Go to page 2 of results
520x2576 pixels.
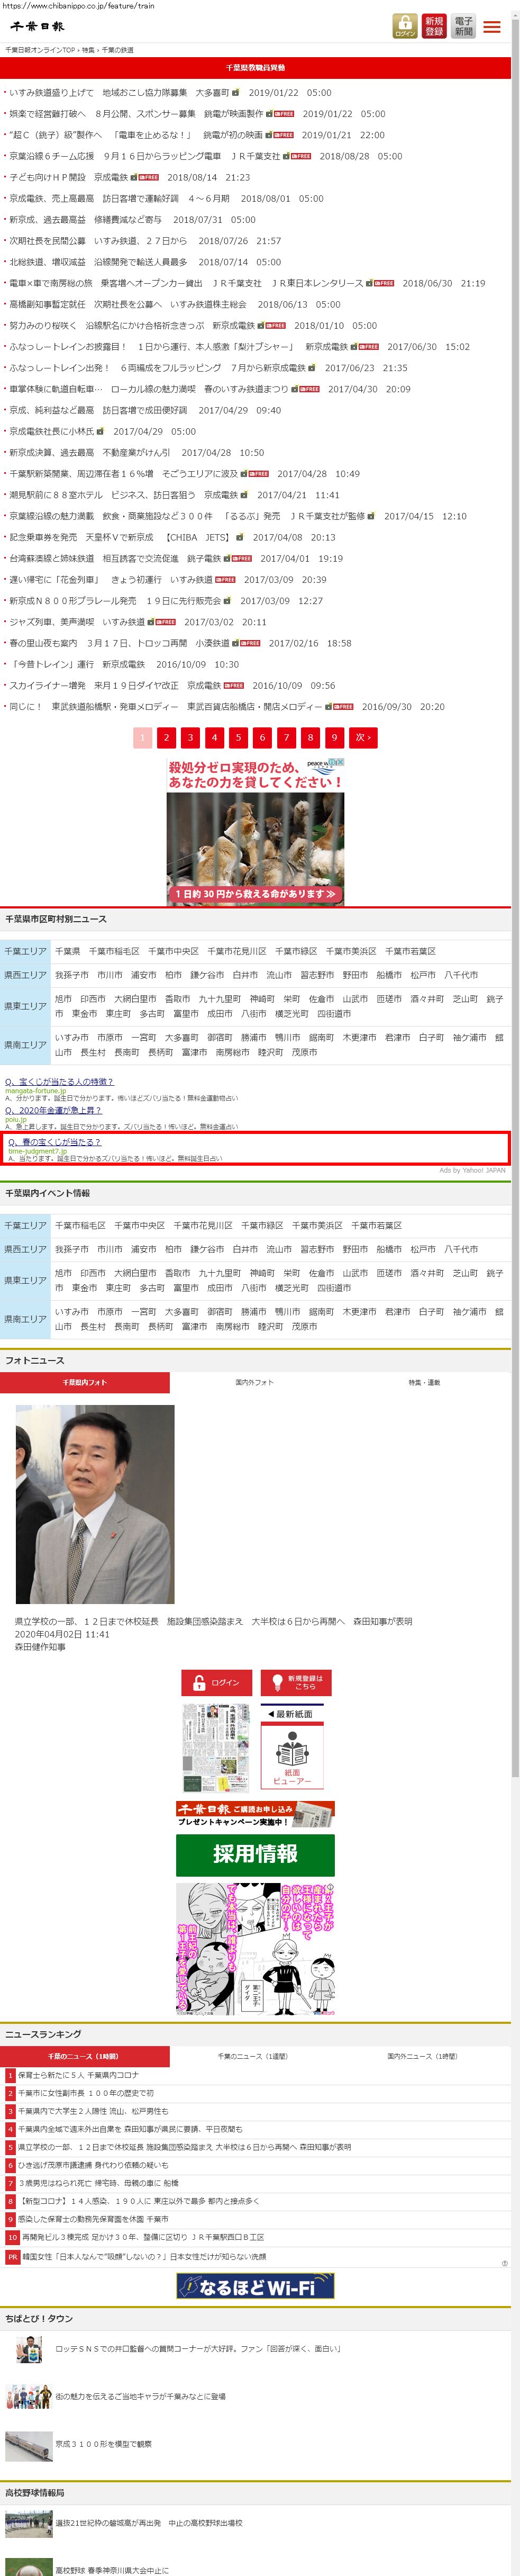[166, 737]
